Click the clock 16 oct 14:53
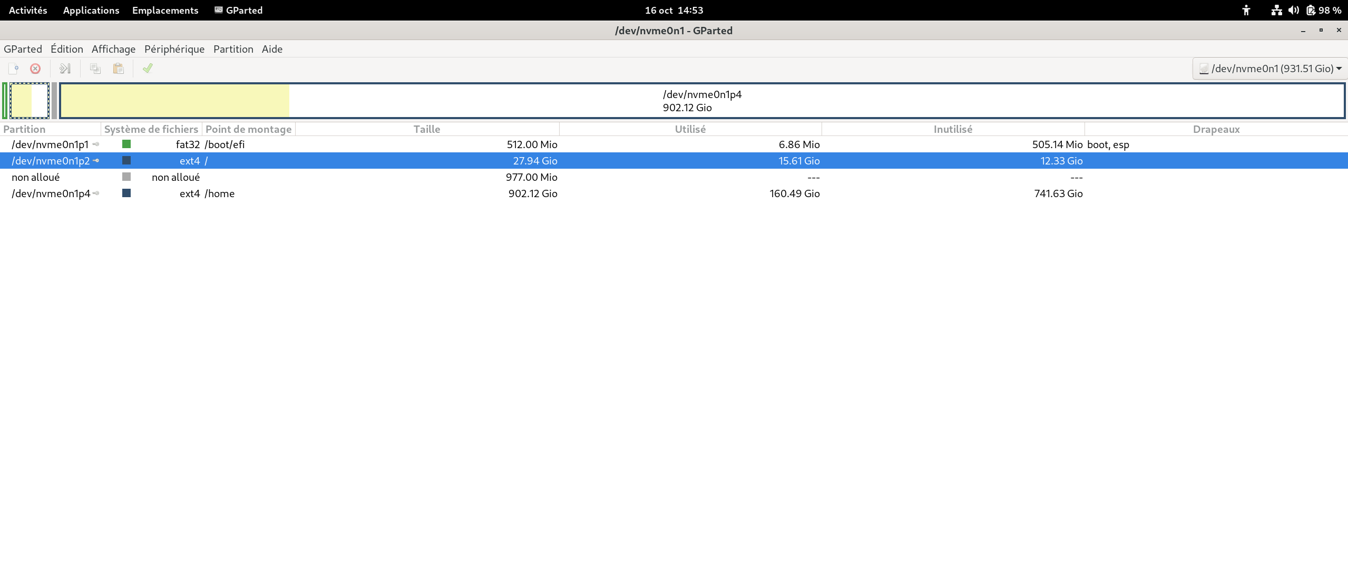Screen dimensions: 1348x582 pyautogui.click(x=674, y=10)
